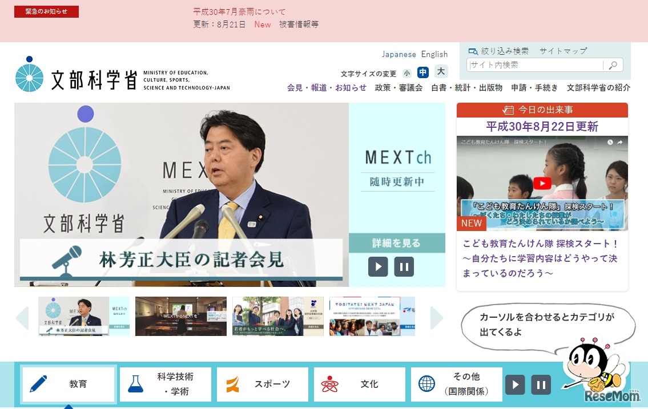Switch text size to 小
The height and width of the screenshot is (409, 648).
(407, 72)
